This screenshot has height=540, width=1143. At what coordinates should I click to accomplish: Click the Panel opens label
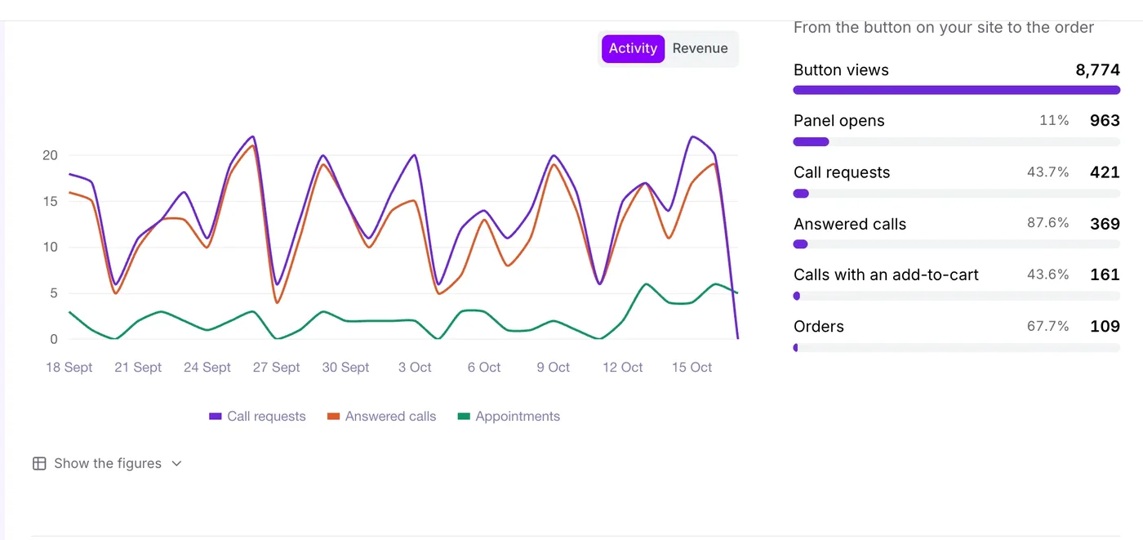(838, 121)
